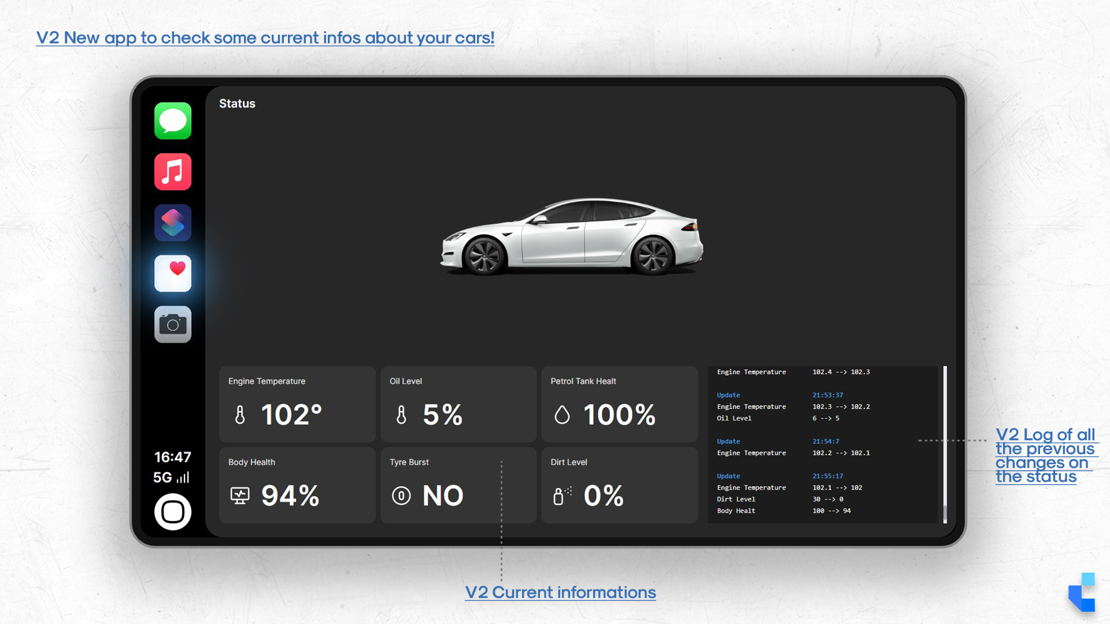Open the Shortcuts app icon

pos(172,222)
